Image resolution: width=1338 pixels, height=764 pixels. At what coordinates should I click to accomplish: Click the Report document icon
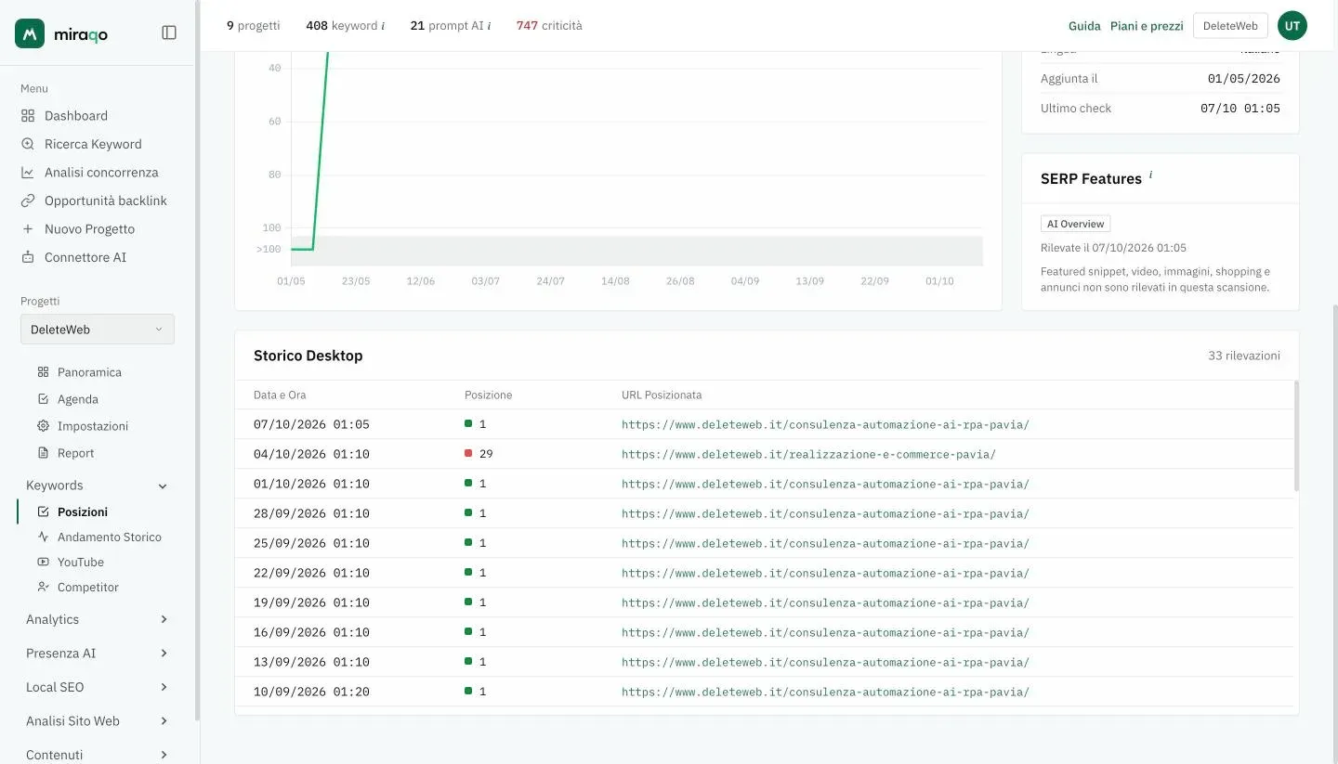pos(43,453)
